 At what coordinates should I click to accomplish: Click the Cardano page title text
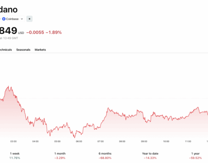9,9
